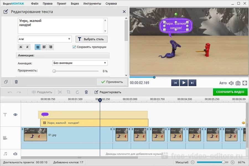Image resolution: width=249 pixels, height=166 pixels.
Task: Duplicate text using the copy icon
Action: coord(6,82)
